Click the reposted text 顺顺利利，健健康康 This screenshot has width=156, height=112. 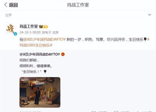click(x=36, y=66)
